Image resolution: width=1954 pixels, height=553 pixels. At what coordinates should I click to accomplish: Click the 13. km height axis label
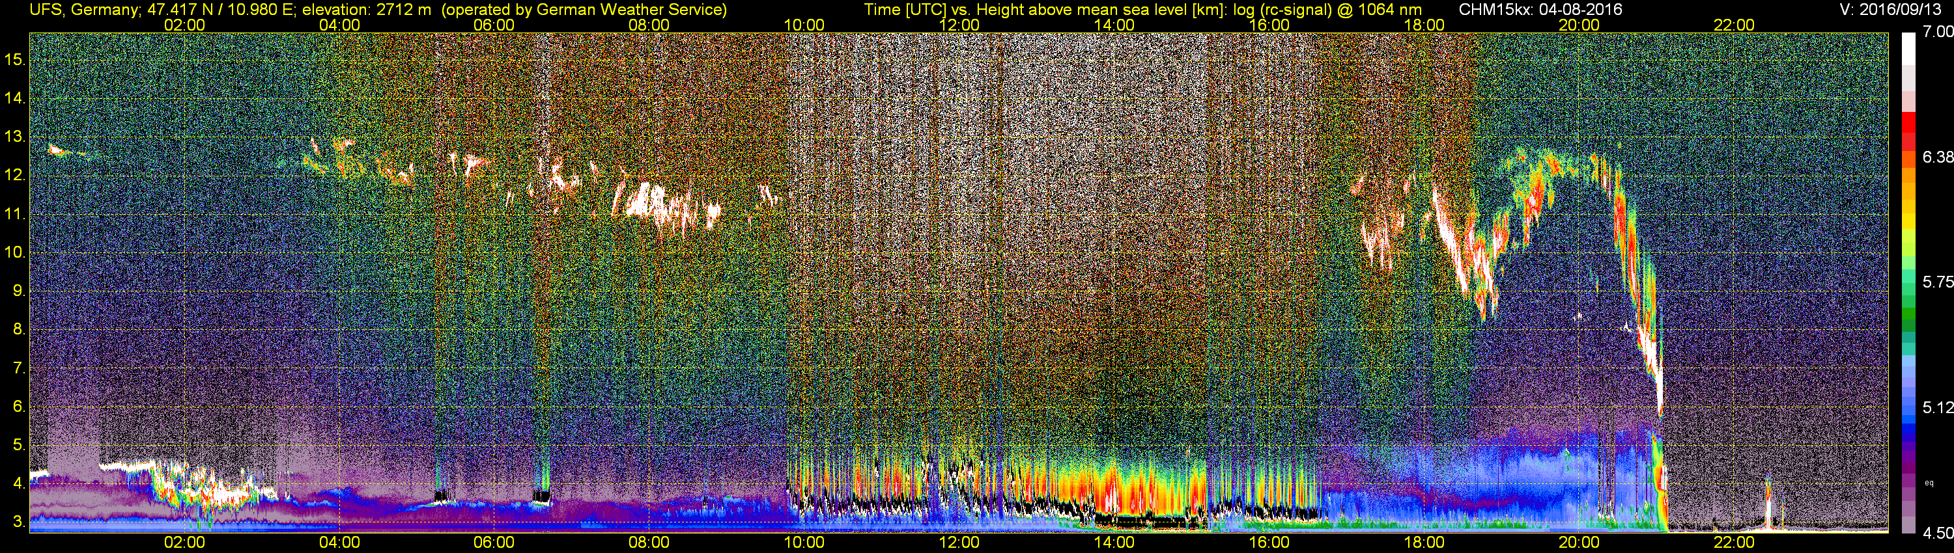tap(15, 137)
